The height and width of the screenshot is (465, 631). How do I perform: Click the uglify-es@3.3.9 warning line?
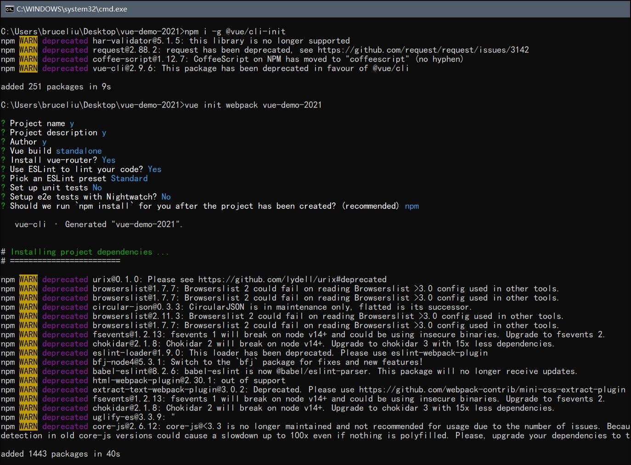pyautogui.click(x=88, y=417)
